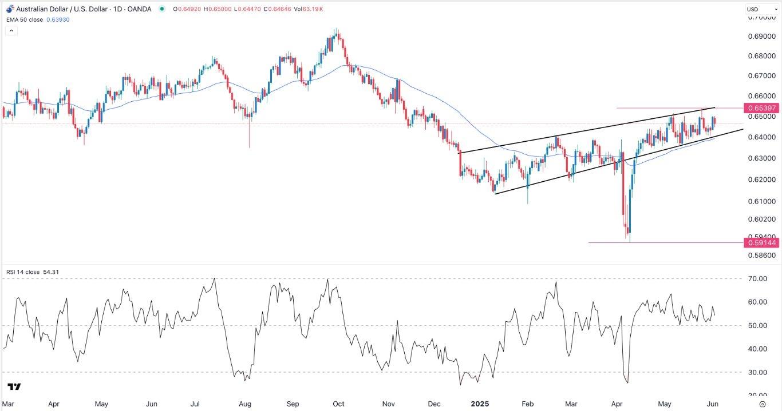Open chart settings gear at bottom right

click(770, 404)
